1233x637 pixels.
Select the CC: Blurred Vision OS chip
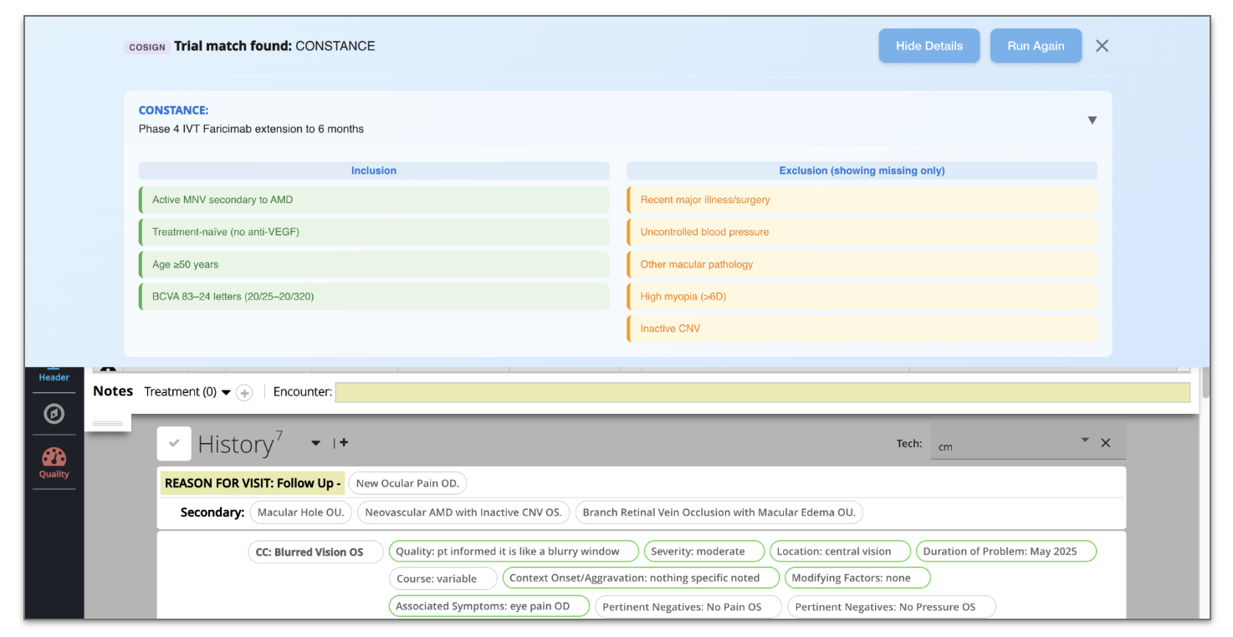click(x=315, y=552)
